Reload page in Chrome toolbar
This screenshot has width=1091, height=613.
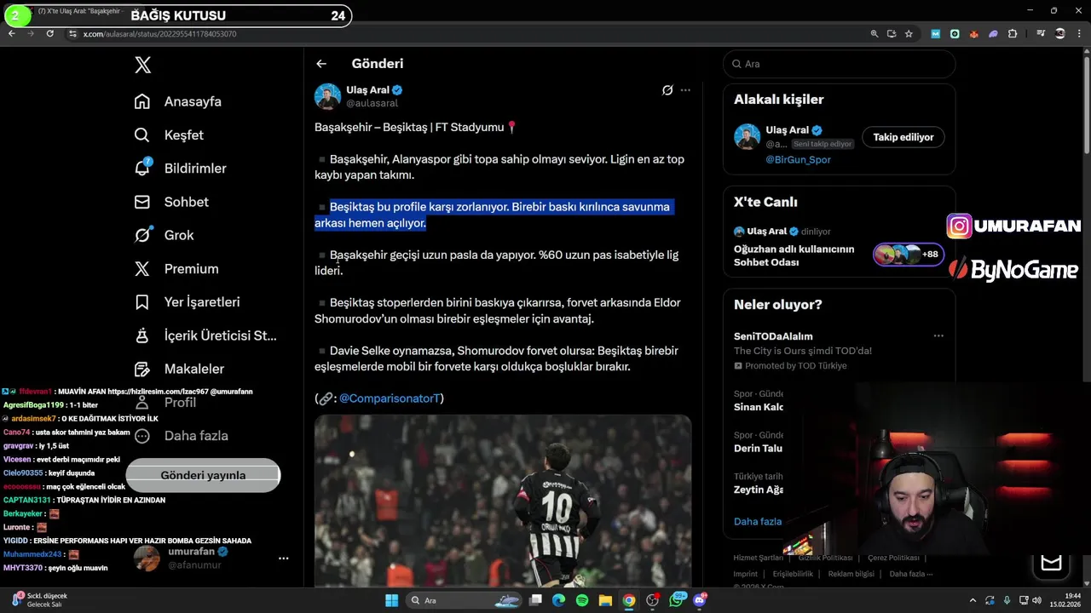[x=50, y=33]
